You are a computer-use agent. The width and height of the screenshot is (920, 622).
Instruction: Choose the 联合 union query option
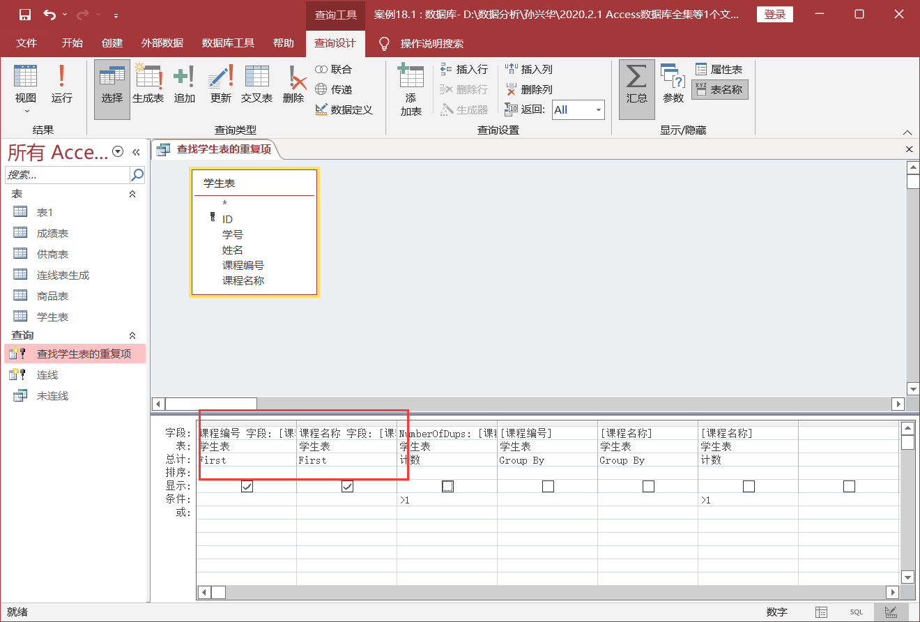click(334, 69)
